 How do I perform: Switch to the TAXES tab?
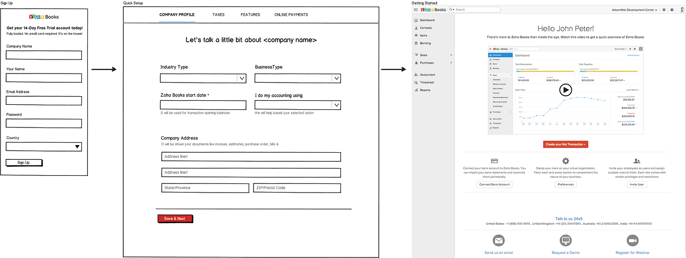[219, 15]
